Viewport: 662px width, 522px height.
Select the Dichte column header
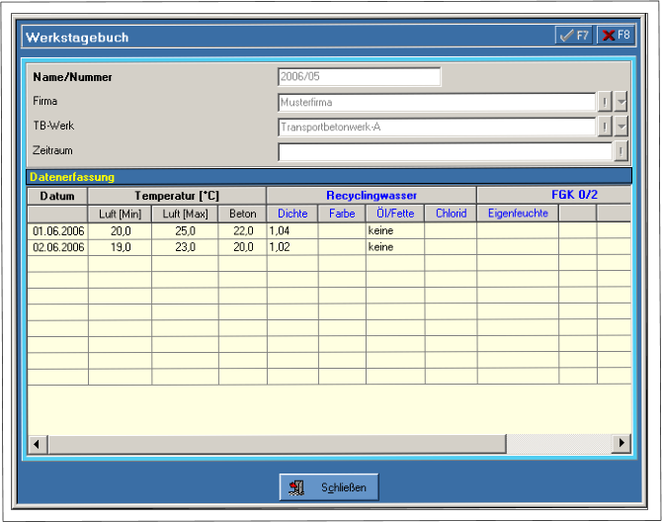(292, 214)
